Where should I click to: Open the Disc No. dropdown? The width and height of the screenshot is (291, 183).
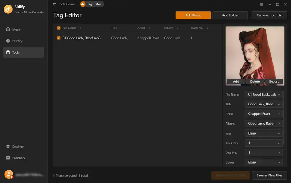click(279, 153)
